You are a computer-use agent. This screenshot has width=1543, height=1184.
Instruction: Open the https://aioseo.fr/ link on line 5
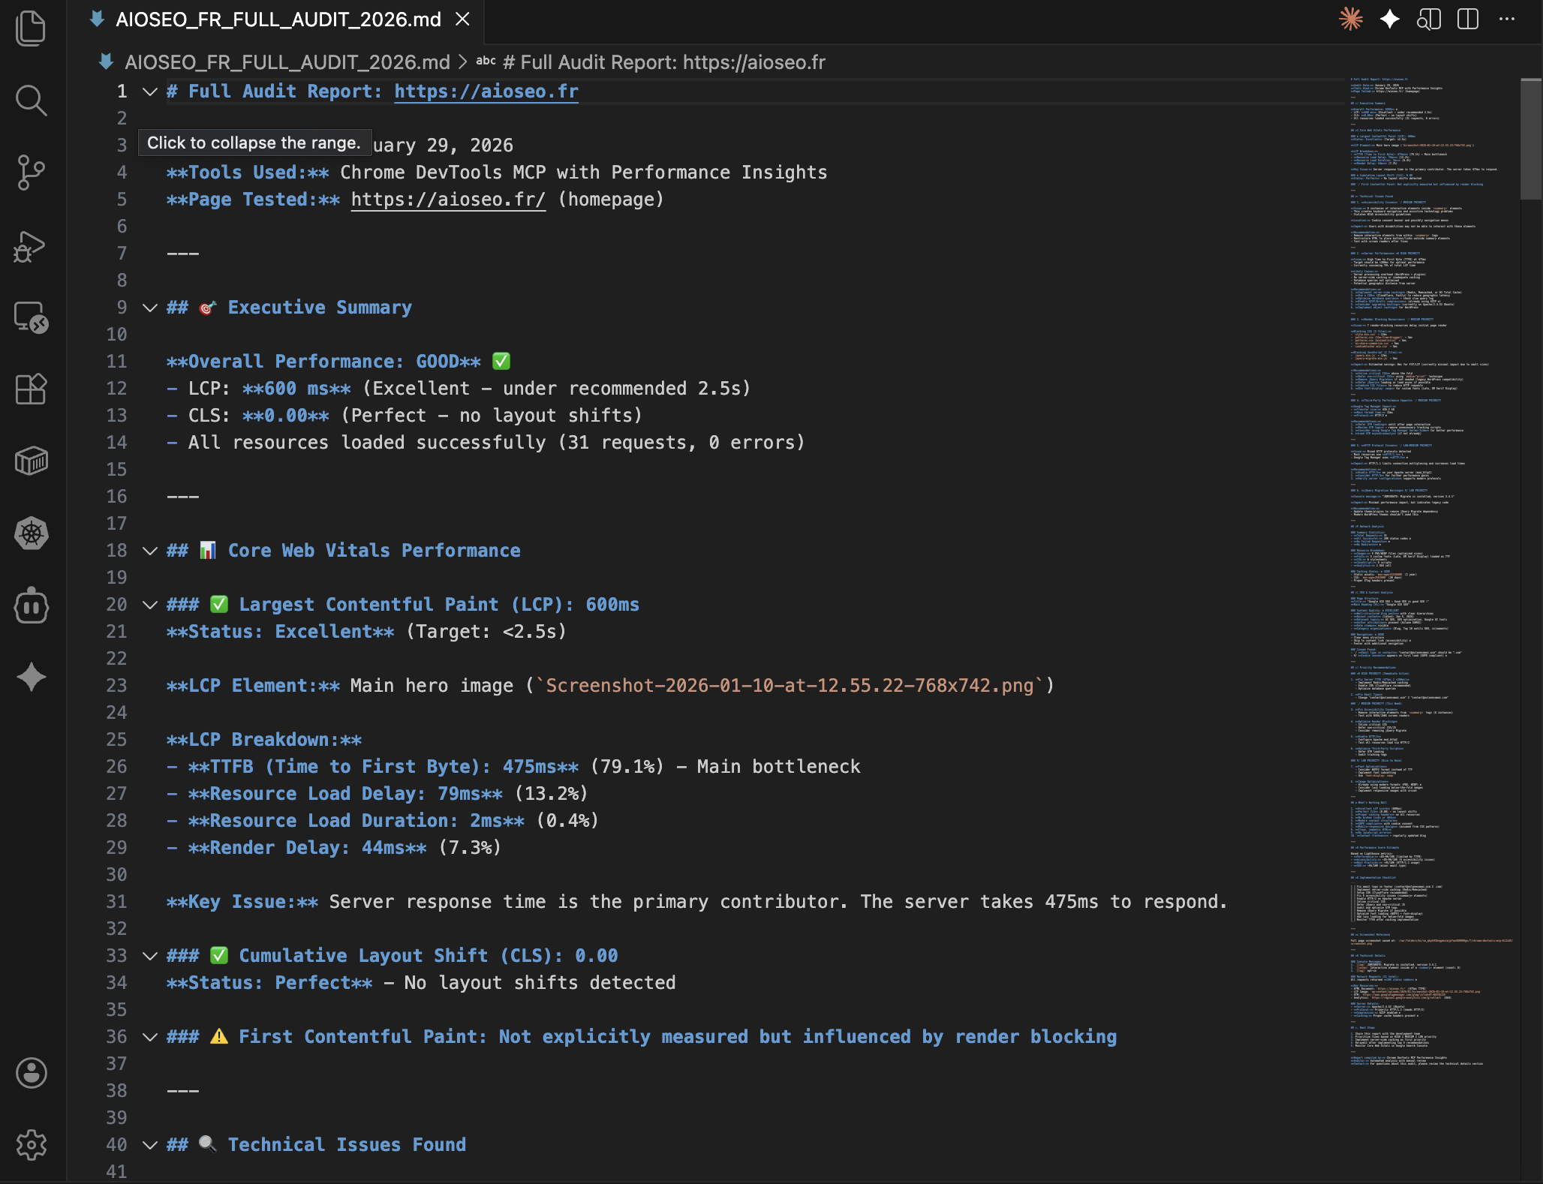click(448, 200)
